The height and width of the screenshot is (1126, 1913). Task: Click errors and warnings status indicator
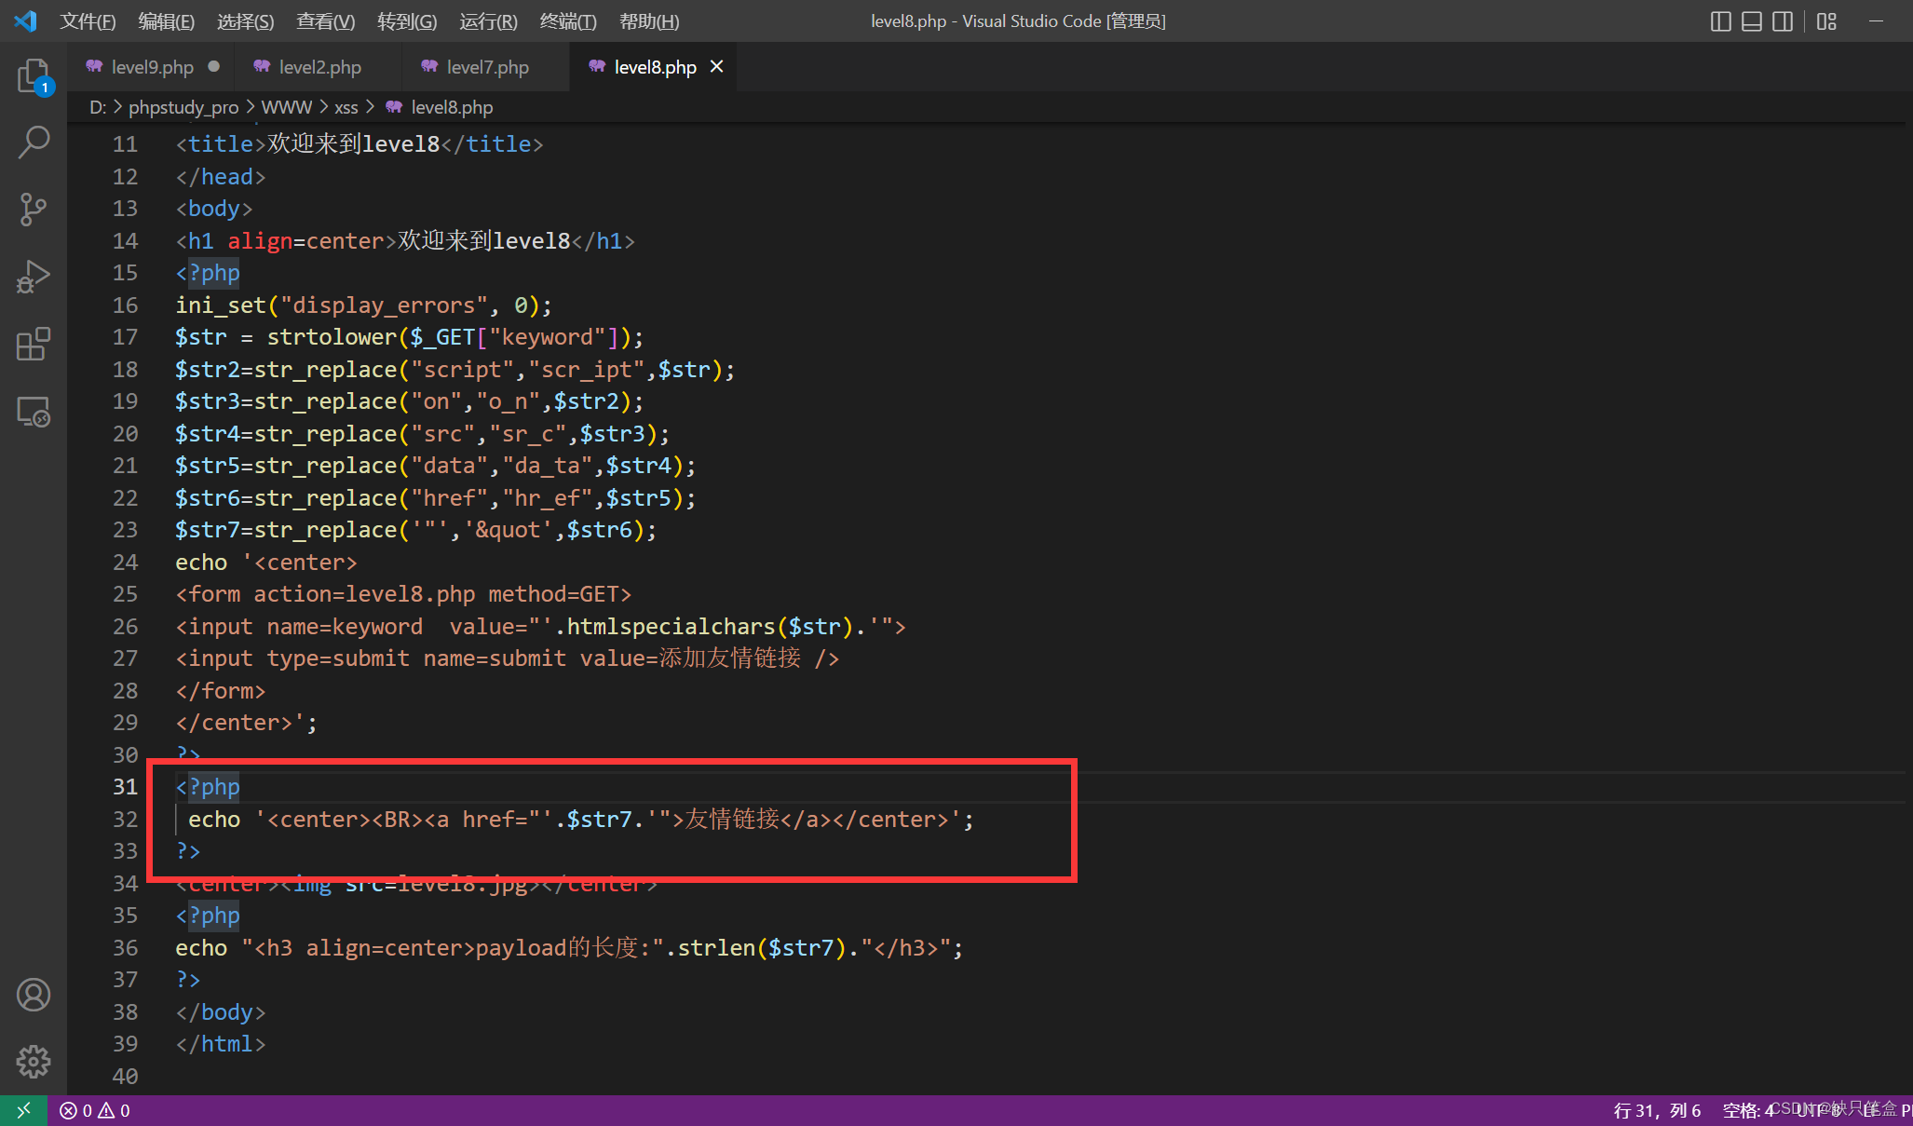point(95,1110)
